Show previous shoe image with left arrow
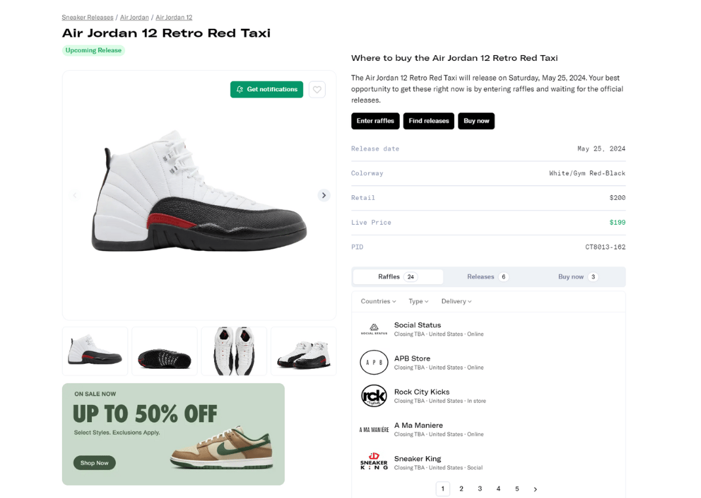 pyautogui.click(x=75, y=195)
